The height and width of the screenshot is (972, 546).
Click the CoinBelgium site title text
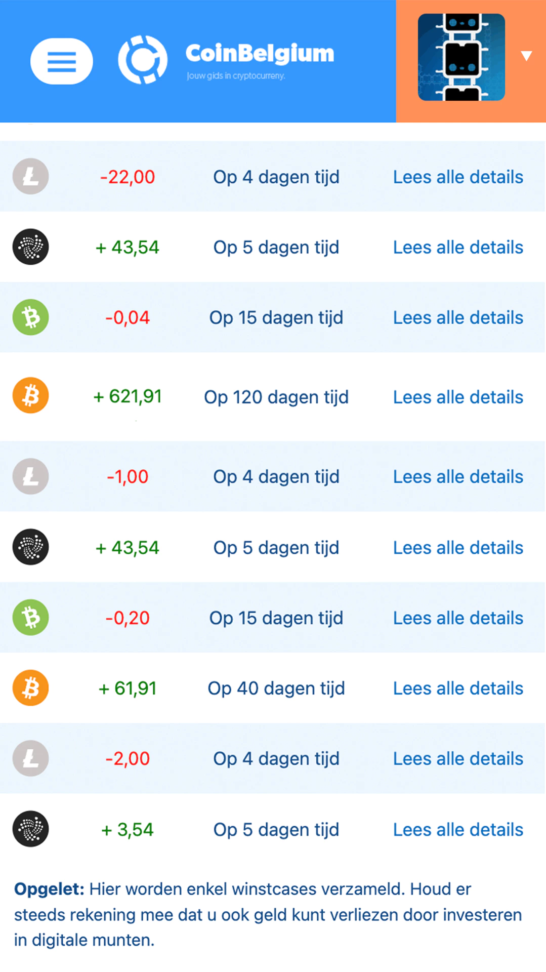[x=260, y=54]
